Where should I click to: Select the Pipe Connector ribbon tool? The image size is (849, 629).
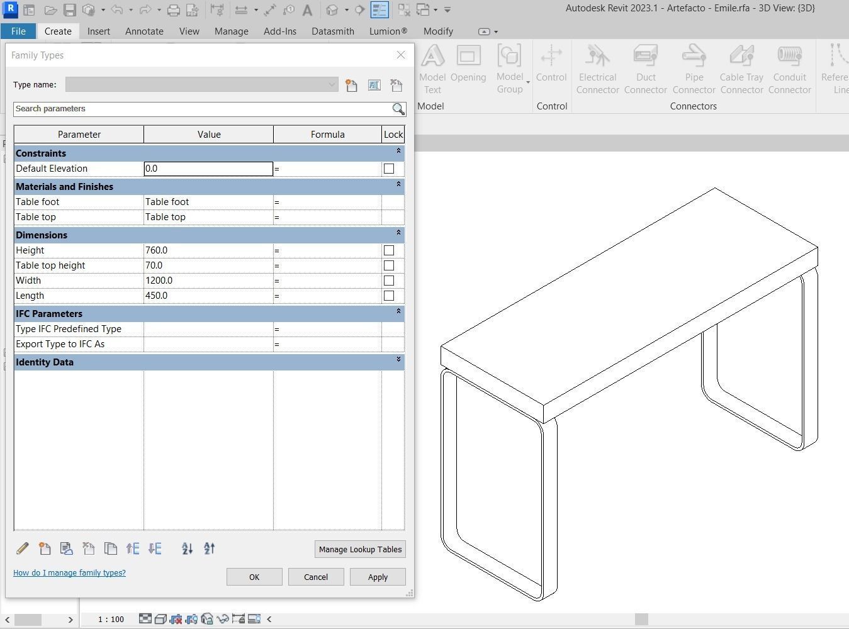694,69
